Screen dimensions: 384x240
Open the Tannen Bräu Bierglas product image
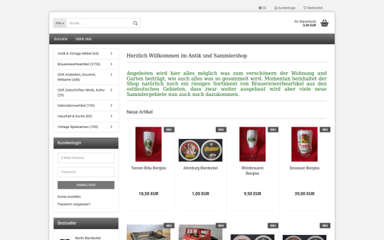coord(148,144)
